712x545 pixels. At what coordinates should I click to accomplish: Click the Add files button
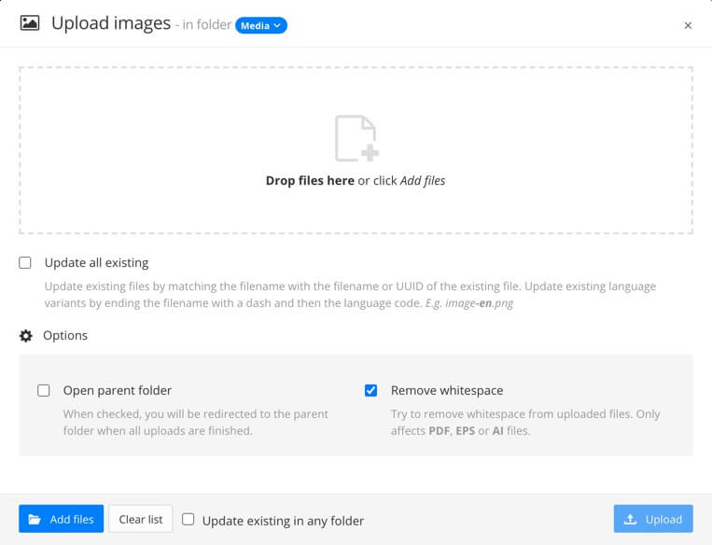click(62, 519)
